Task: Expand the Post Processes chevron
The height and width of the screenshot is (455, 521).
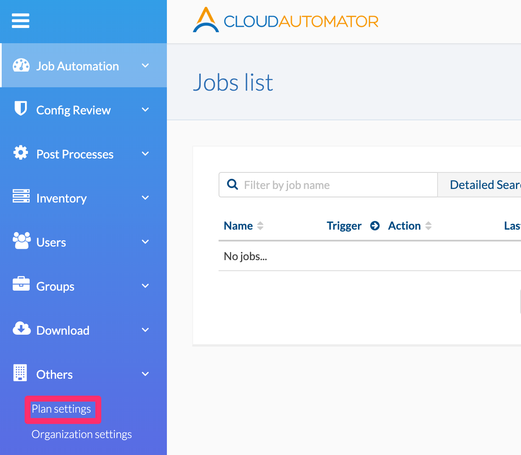Action: click(x=145, y=154)
